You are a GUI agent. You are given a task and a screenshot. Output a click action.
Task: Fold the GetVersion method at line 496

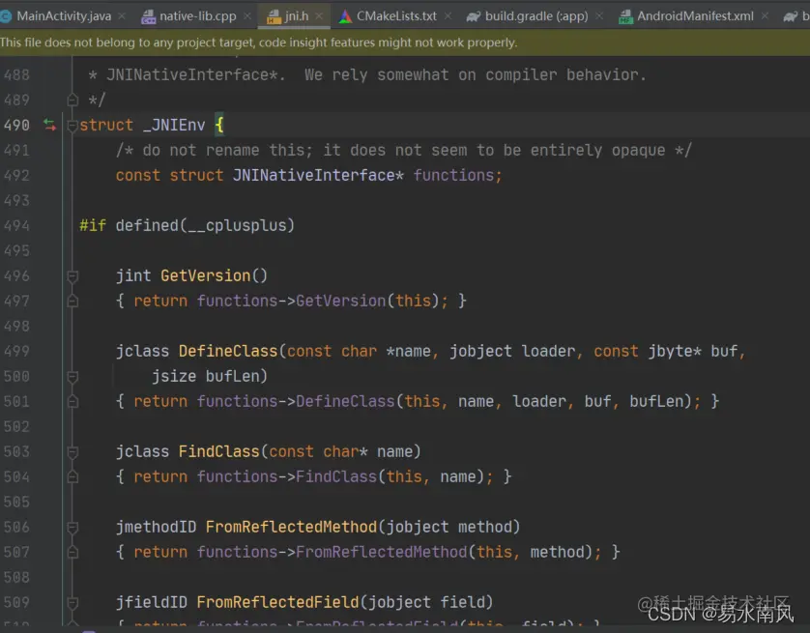pyautogui.click(x=72, y=276)
